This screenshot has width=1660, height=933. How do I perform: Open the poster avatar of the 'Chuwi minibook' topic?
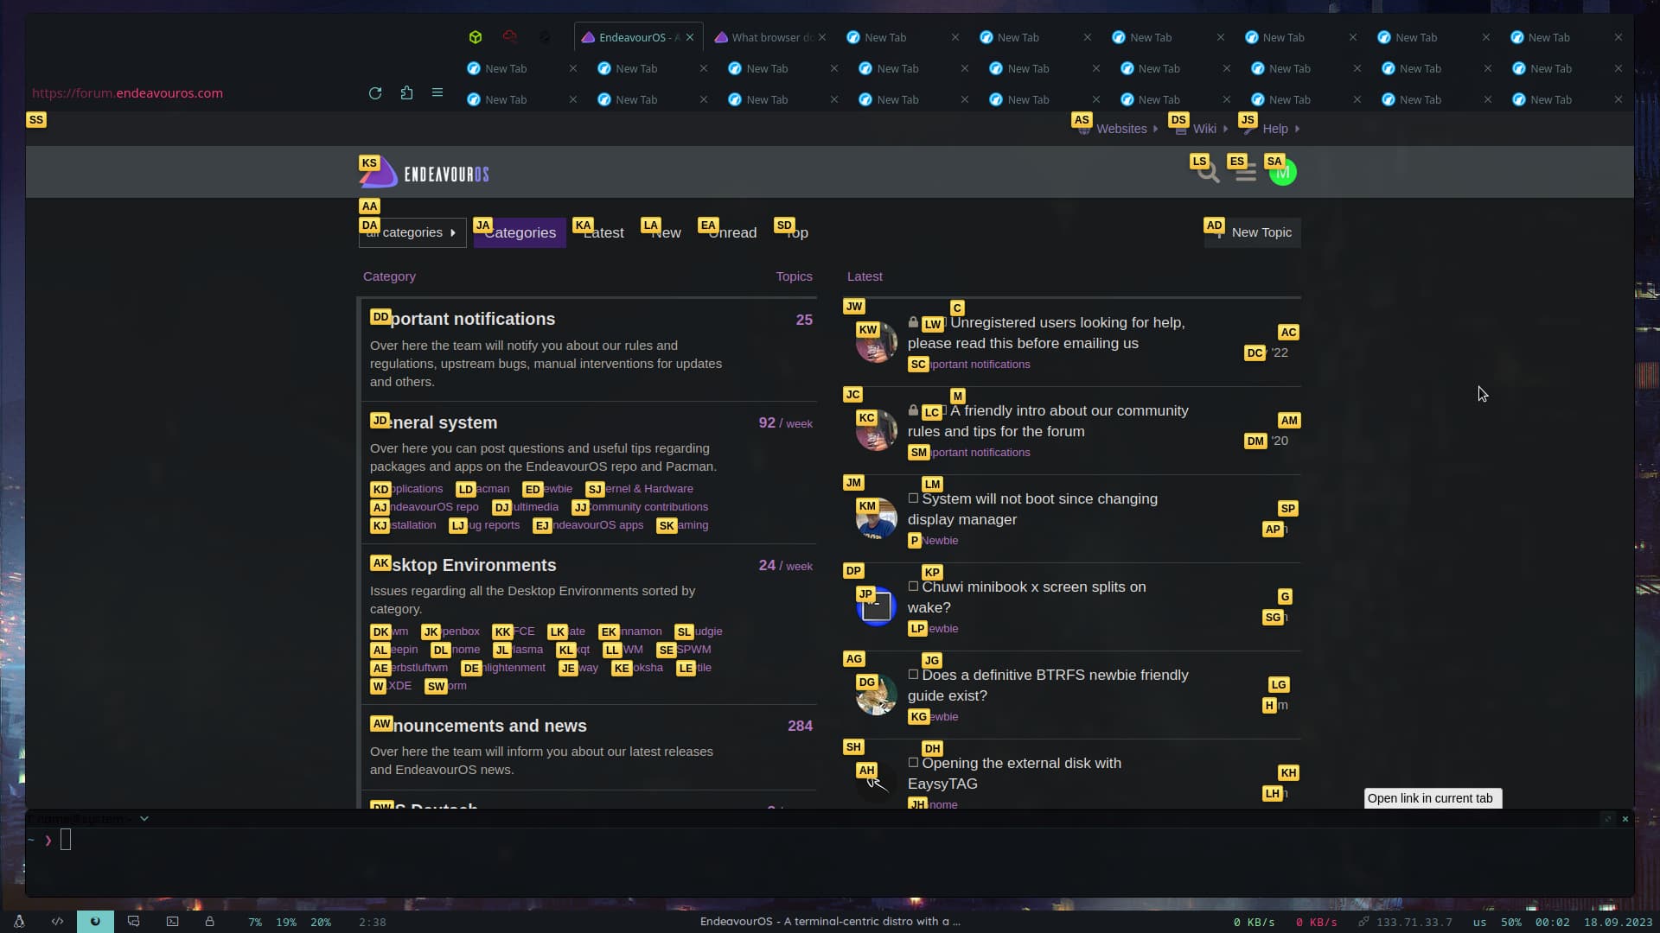point(876,606)
